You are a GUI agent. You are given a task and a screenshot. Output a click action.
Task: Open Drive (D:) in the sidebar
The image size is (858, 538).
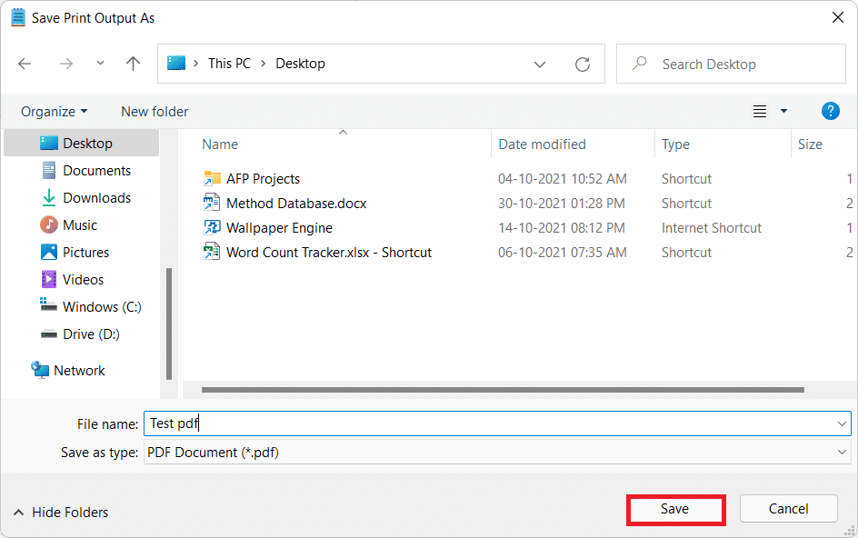[92, 334]
